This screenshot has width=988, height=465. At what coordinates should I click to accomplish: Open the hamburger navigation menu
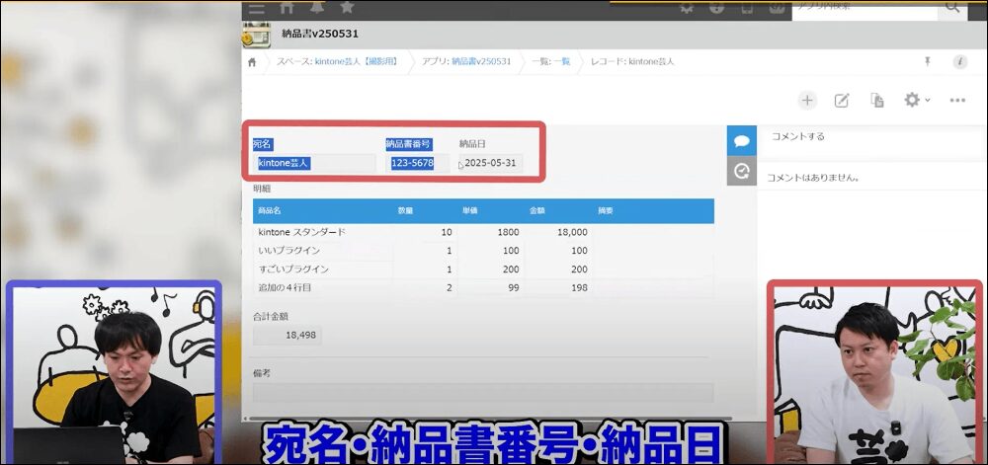pos(257,8)
